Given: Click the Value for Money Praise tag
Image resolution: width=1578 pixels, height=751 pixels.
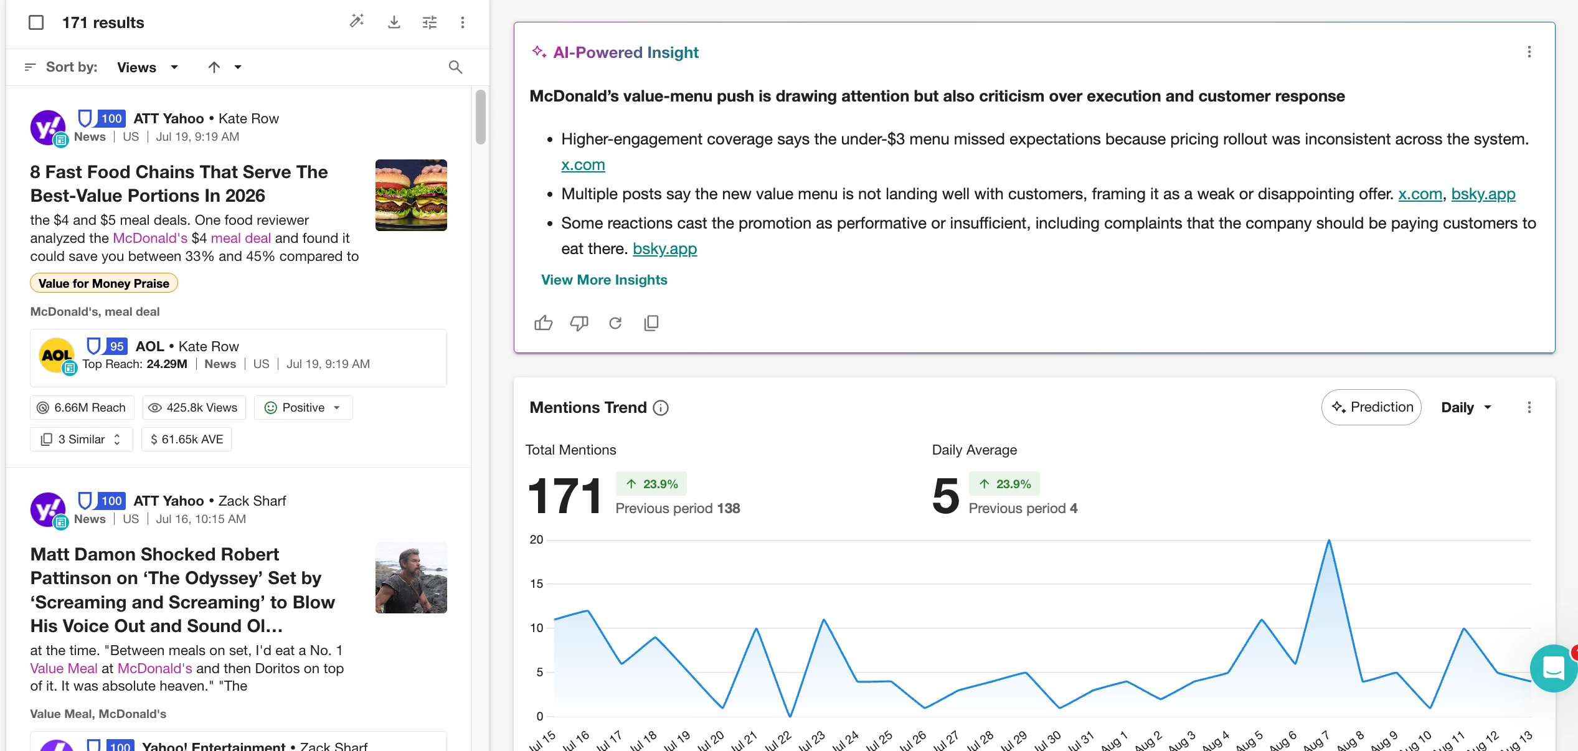Looking at the screenshot, I should tap(104, 283).
